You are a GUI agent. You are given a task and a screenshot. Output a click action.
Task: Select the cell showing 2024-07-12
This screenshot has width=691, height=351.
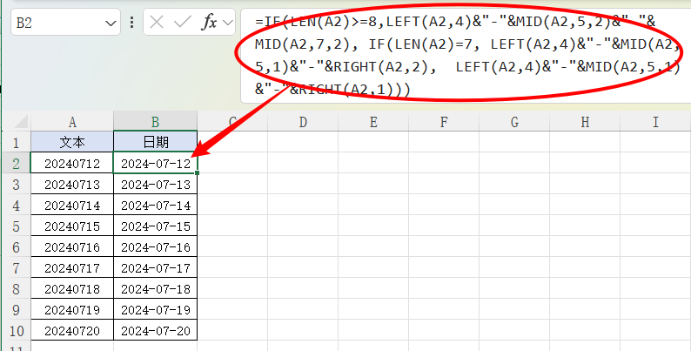coord(155,163)
